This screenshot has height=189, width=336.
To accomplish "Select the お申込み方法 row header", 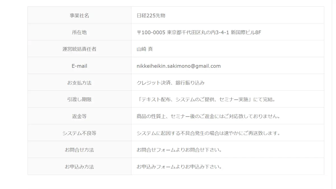I will pos(79,167).
